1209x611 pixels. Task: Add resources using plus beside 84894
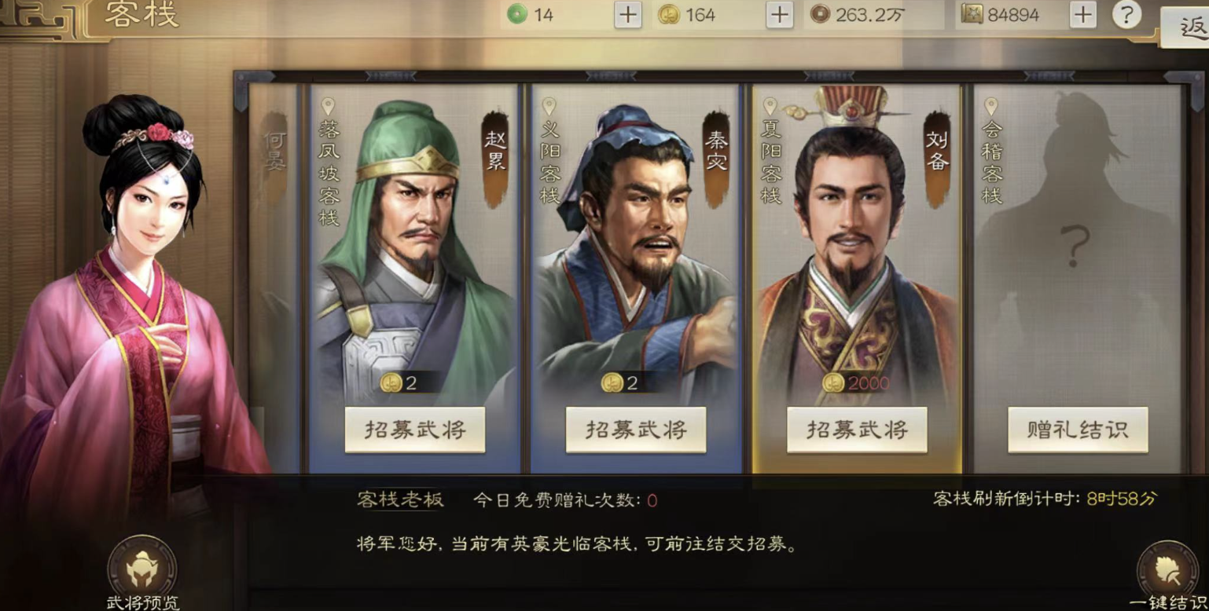(1082, 14)
